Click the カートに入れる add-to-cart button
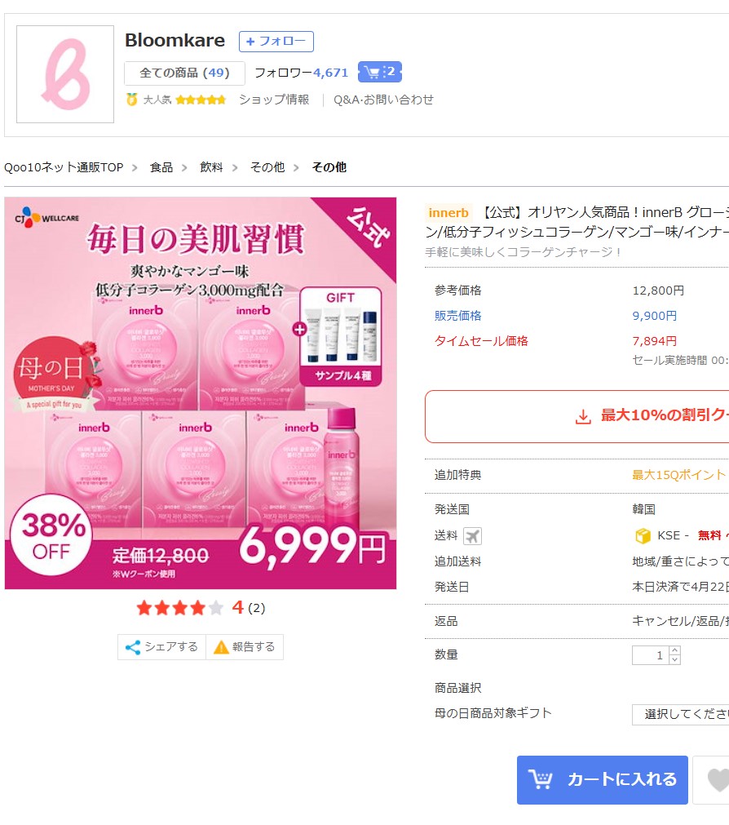729x825 pixels. [x=602, y=779]
